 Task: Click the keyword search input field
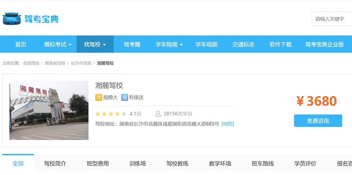(332, 19)
